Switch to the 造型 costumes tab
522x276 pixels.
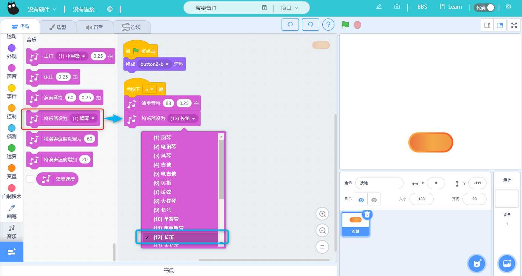(58, 27)
